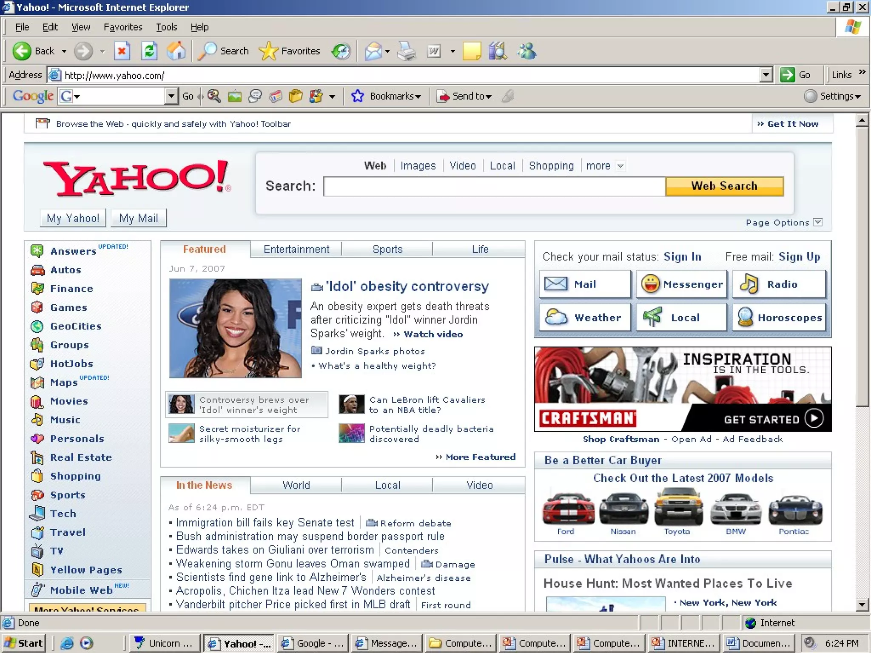This screenshot has height=653, width=871.
Task: Open the Home page icon
Action: click(x=176, y=51)
